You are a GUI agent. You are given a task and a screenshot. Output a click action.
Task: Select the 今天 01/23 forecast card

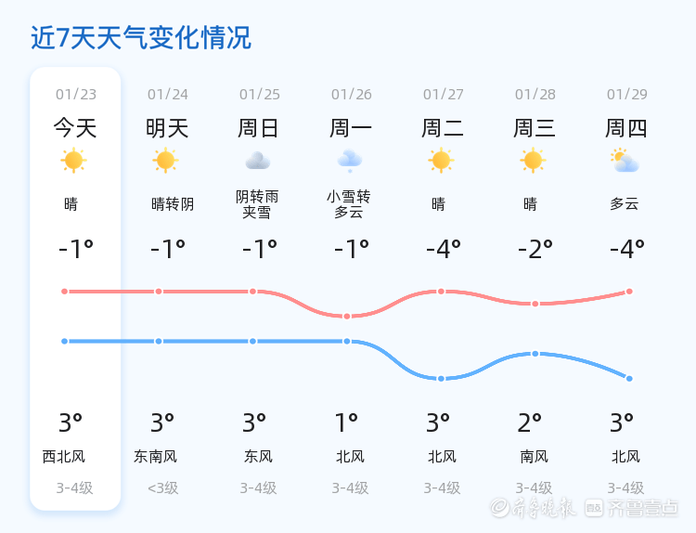pos(75,288)
